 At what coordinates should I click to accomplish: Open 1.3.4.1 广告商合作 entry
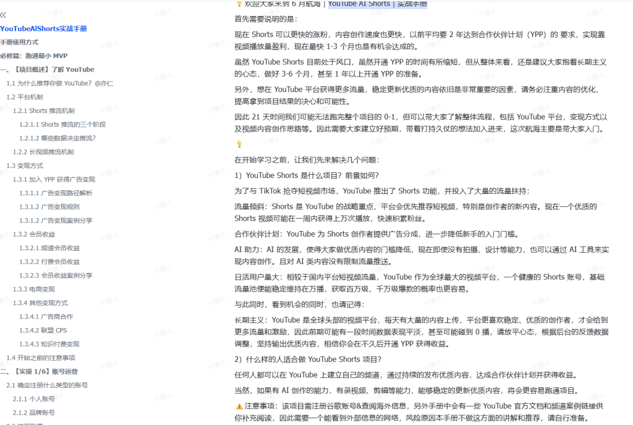point(46,316)
